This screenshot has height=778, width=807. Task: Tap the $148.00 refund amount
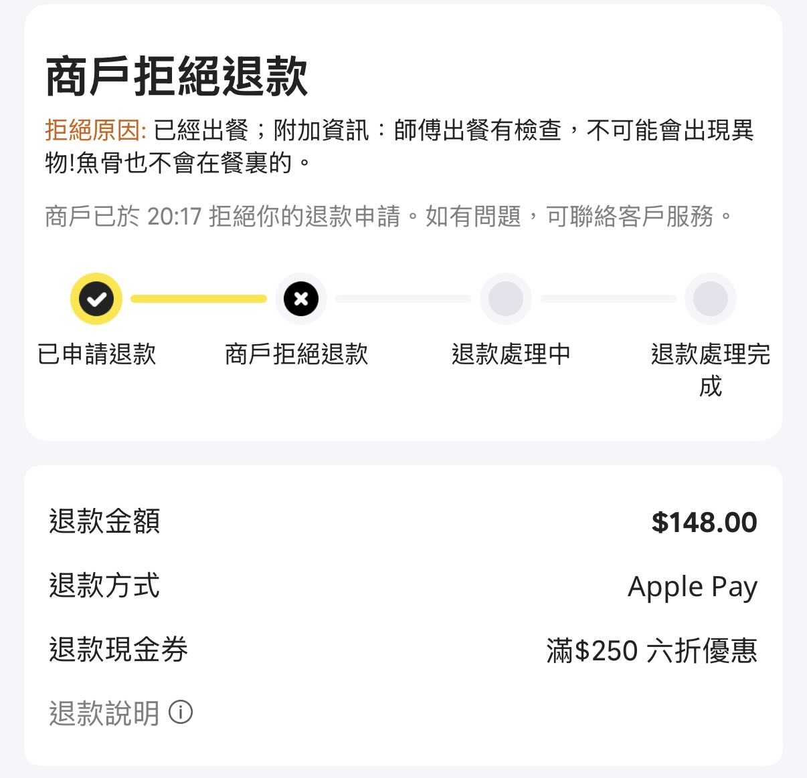click(704, 523)
